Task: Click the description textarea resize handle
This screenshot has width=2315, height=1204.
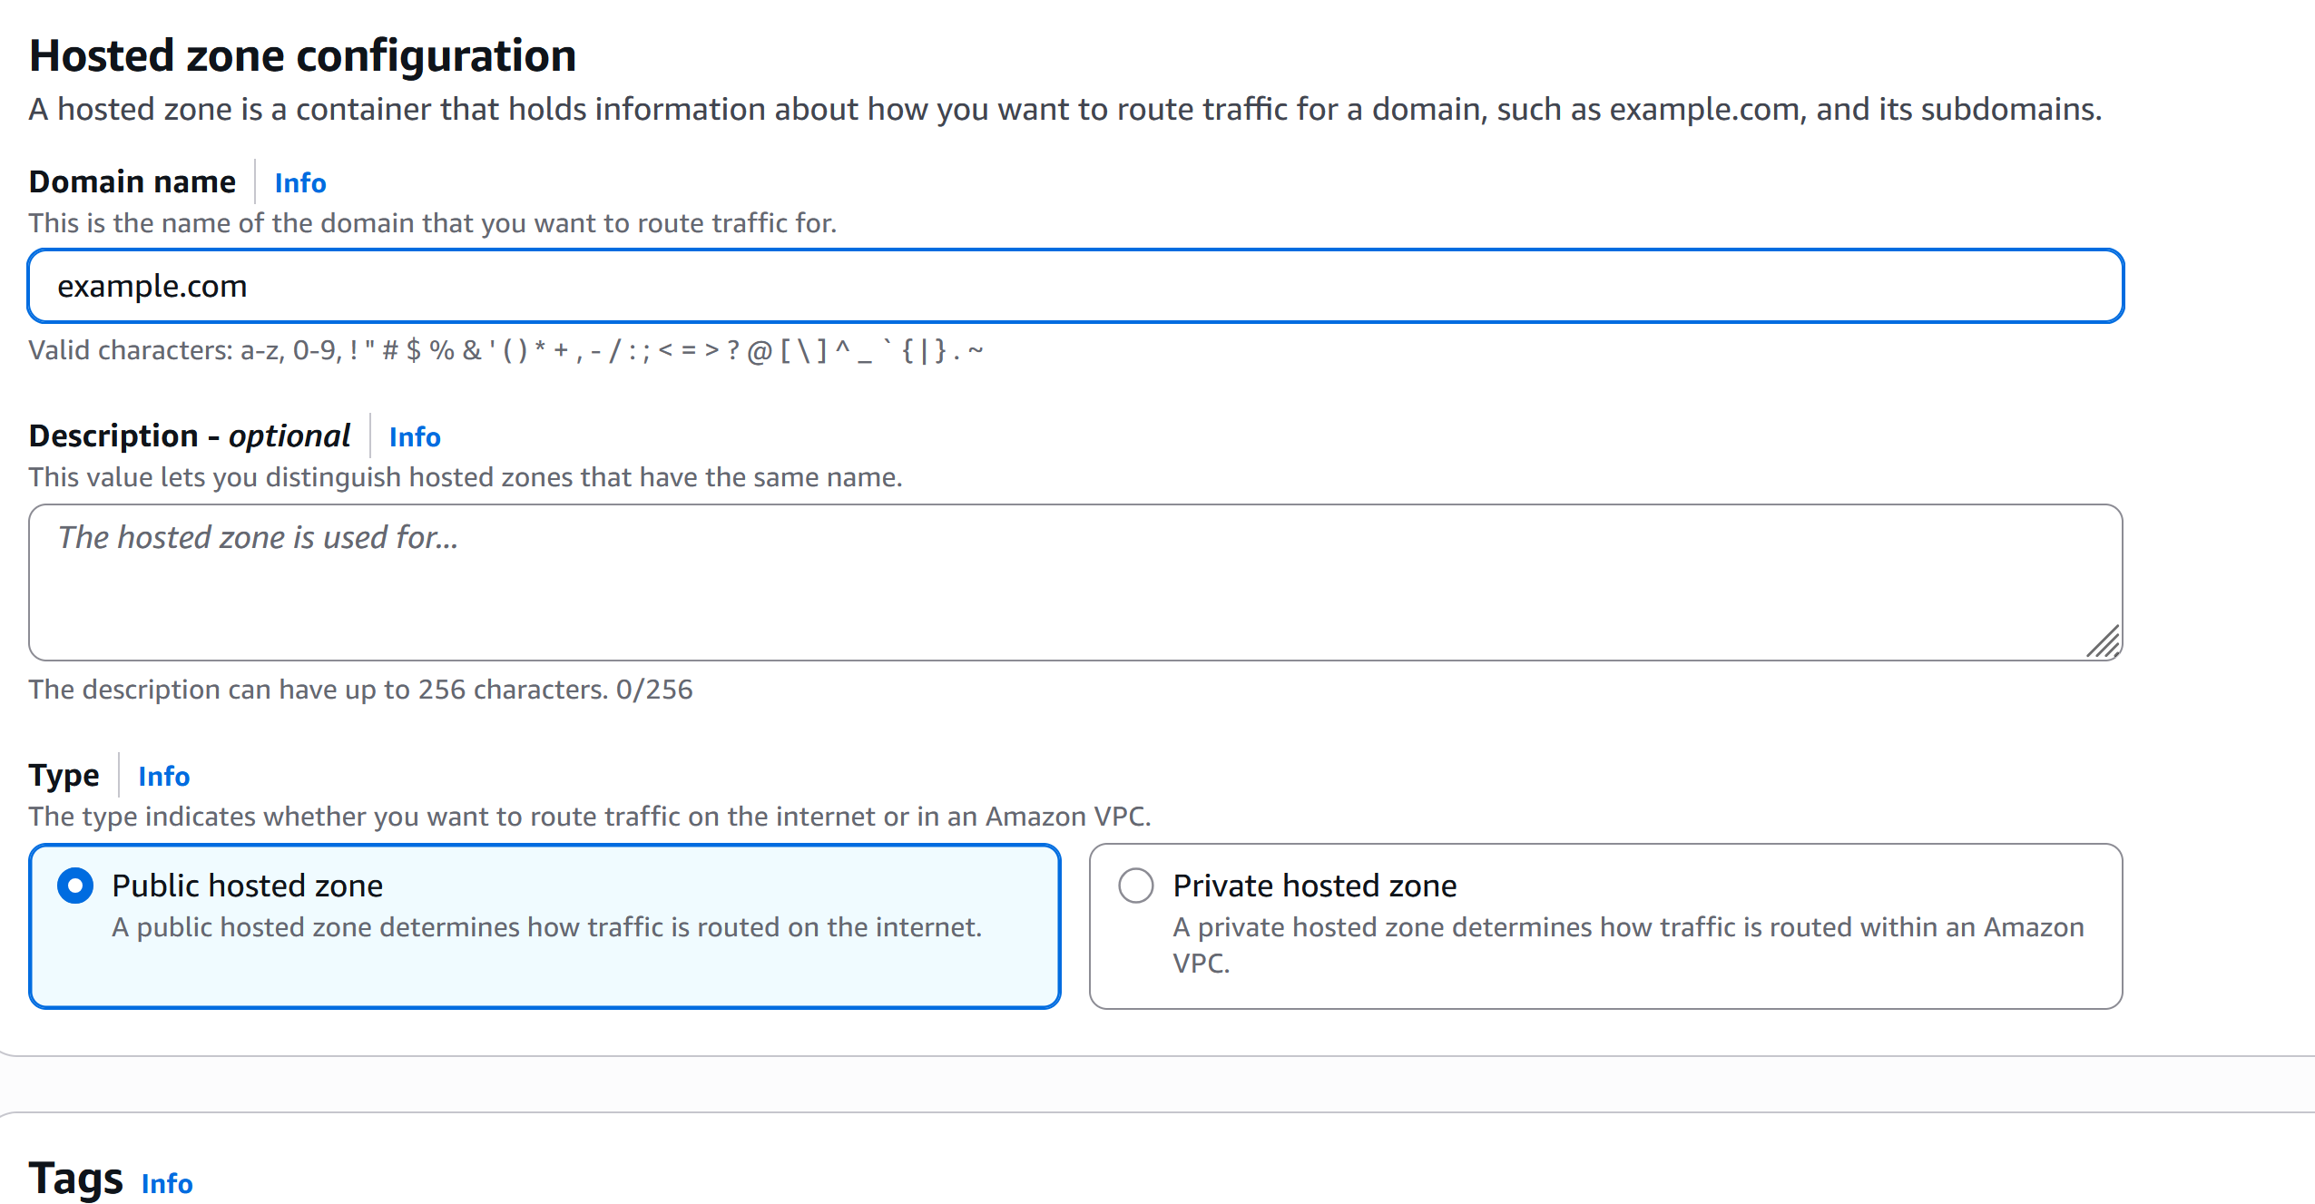Action: click(2104, 641)
